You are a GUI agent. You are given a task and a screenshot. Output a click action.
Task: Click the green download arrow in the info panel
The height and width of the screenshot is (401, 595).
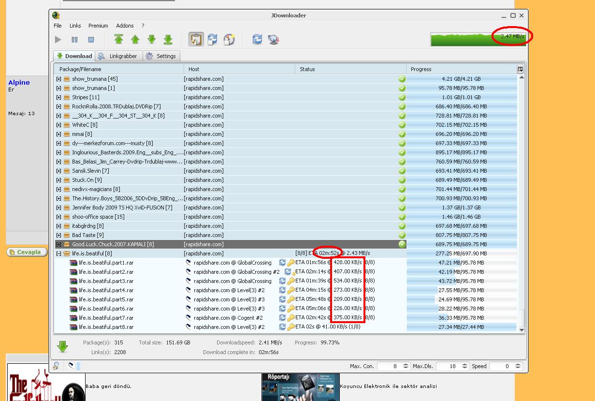click(x=62, y=347)
